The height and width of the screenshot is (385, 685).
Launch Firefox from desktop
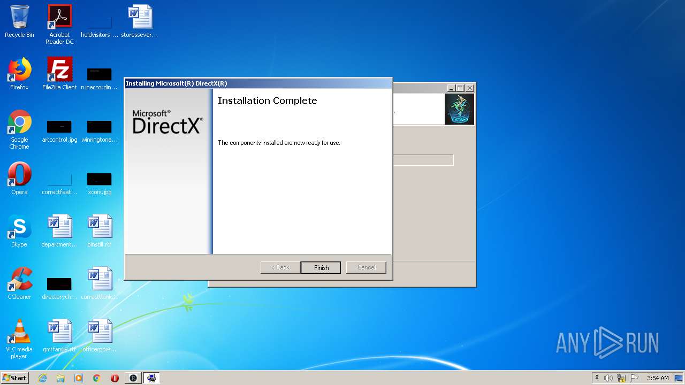pyautogui.click(x=19, y=74)
